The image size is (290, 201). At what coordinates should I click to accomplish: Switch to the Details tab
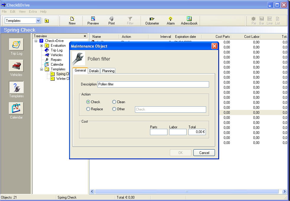pos(94,71)
